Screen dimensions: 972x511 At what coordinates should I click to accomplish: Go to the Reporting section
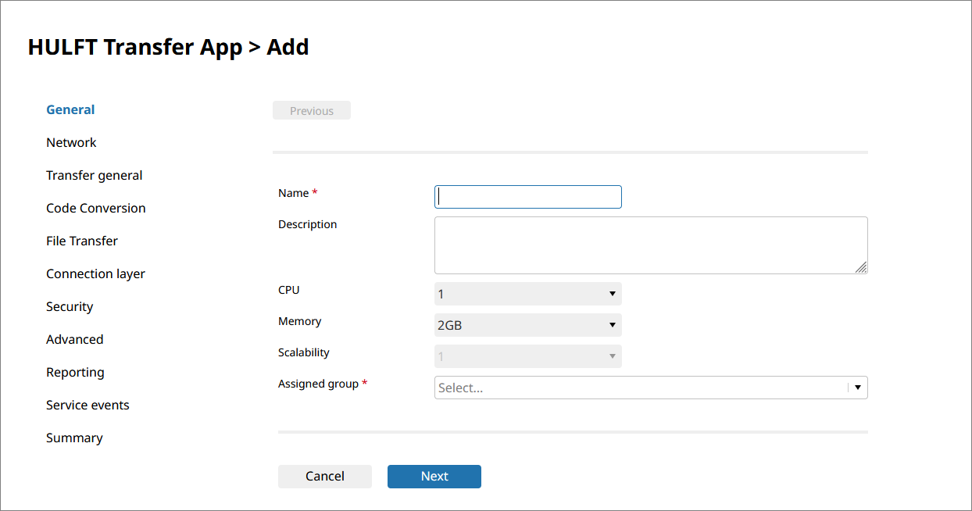(x=75, y=373)
